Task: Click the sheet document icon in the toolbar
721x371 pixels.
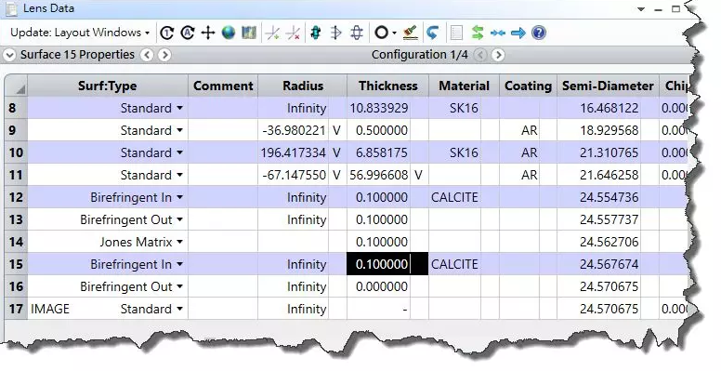Action: tap(456, 33)
